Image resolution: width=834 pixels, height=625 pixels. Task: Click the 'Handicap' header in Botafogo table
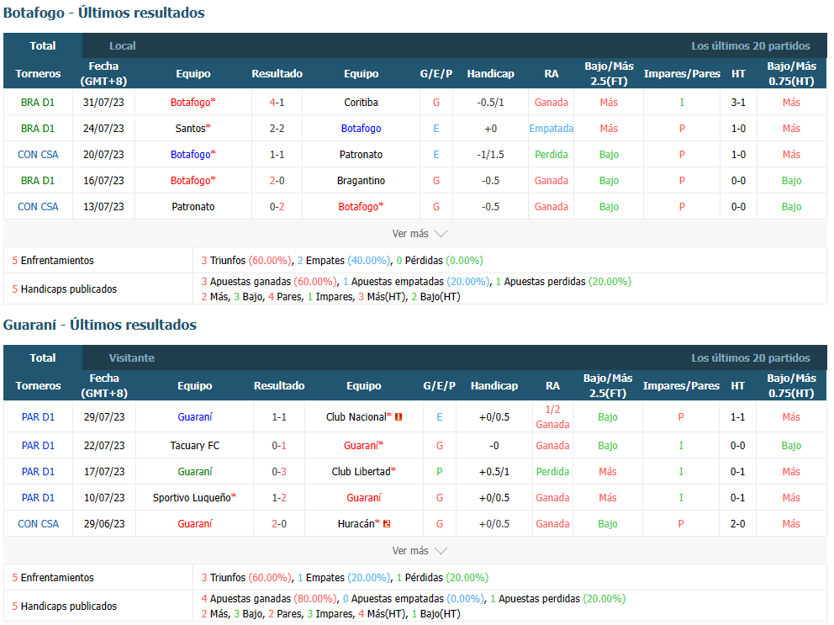(490, 73)
